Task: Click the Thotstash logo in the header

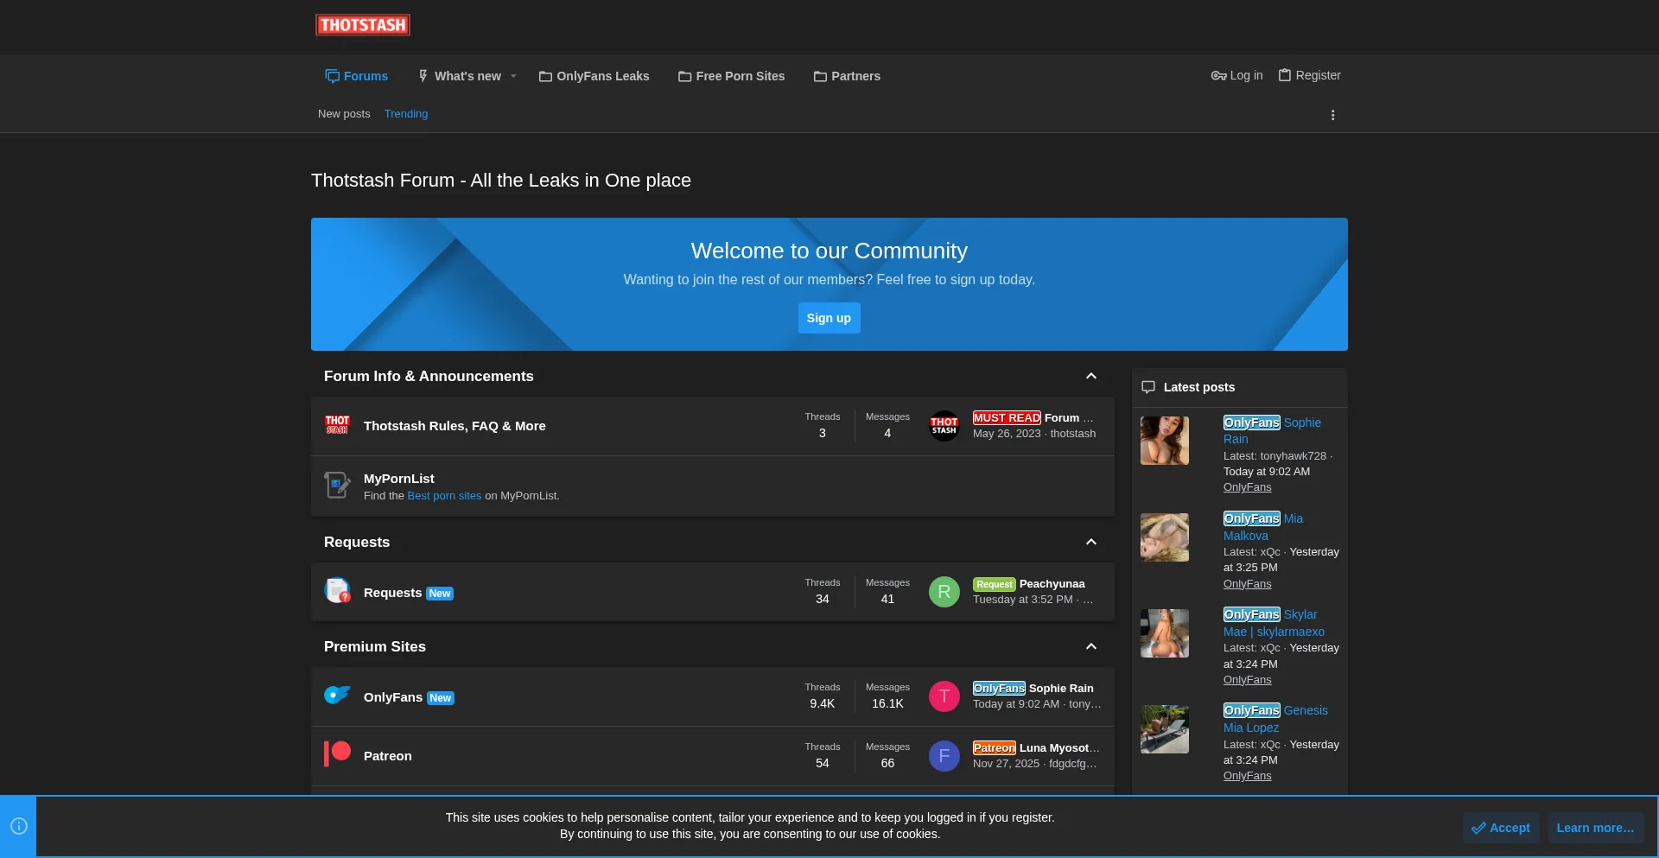Action: pos(363,25)
